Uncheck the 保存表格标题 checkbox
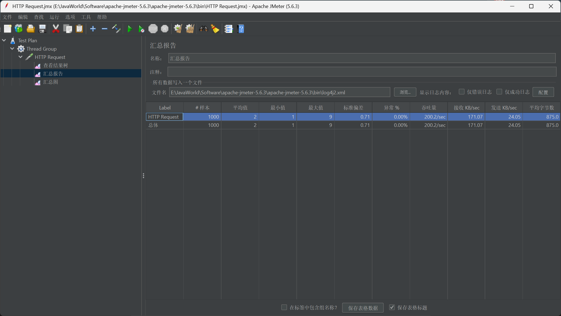 click(x=392, y=307)
